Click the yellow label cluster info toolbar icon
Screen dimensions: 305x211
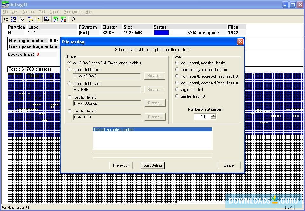pos(30,19)
